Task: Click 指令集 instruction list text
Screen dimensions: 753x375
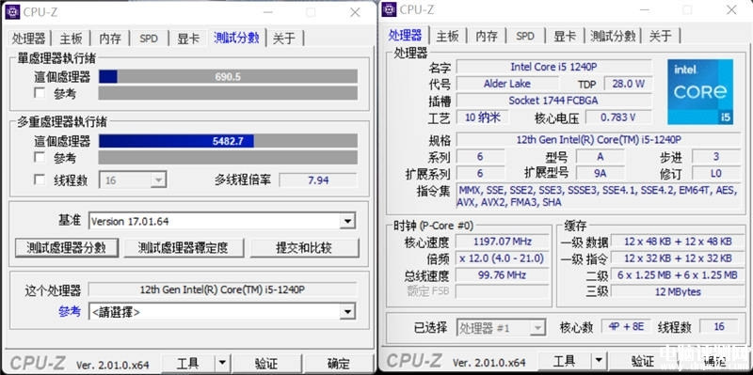Action: pos(598,196)
